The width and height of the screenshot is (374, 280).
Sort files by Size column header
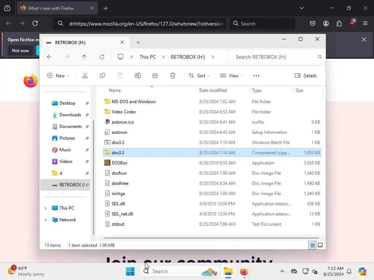[299, 90]
